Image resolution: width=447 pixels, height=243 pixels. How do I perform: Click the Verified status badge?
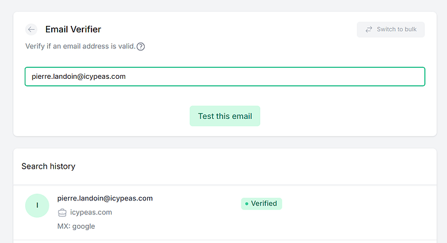click(261, 204)
